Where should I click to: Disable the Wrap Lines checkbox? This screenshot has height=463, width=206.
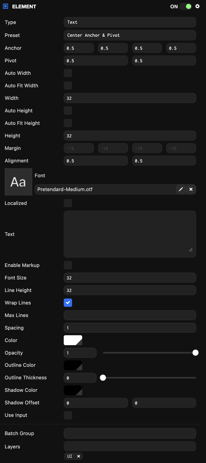[x=68, y=303]
